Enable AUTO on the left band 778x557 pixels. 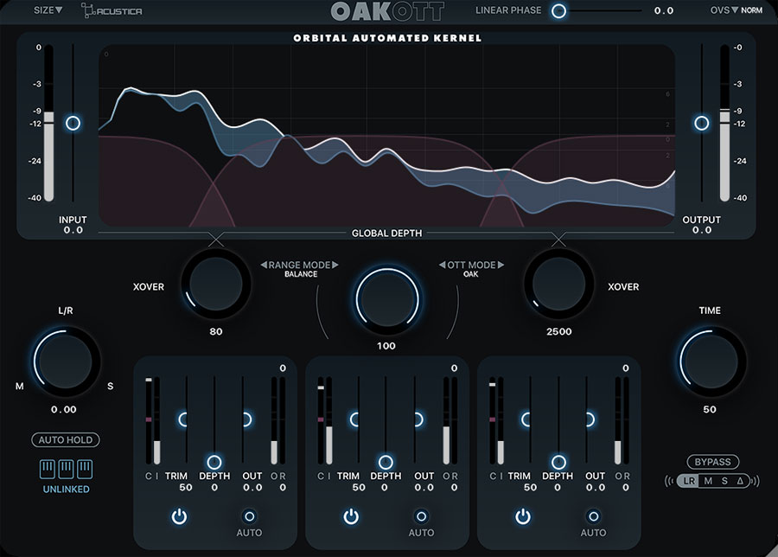[x=249, y=516]
